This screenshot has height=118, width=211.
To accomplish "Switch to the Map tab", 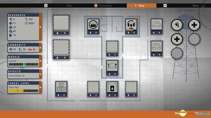I will point(69,6).
